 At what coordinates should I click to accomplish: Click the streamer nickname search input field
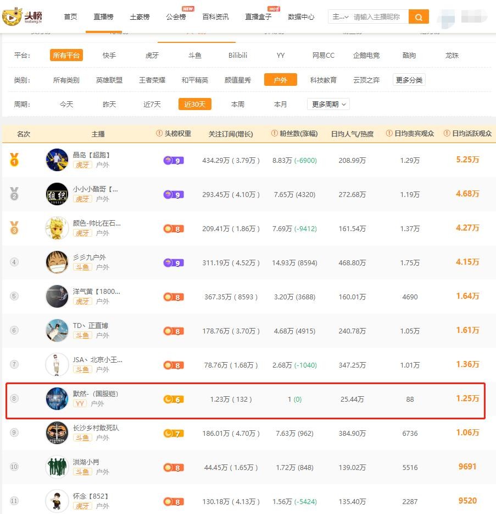coord(379,17)
